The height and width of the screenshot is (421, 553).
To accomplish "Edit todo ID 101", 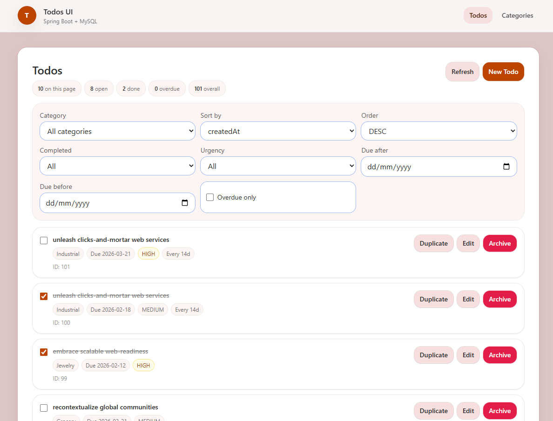I will (x=468, y=243).
